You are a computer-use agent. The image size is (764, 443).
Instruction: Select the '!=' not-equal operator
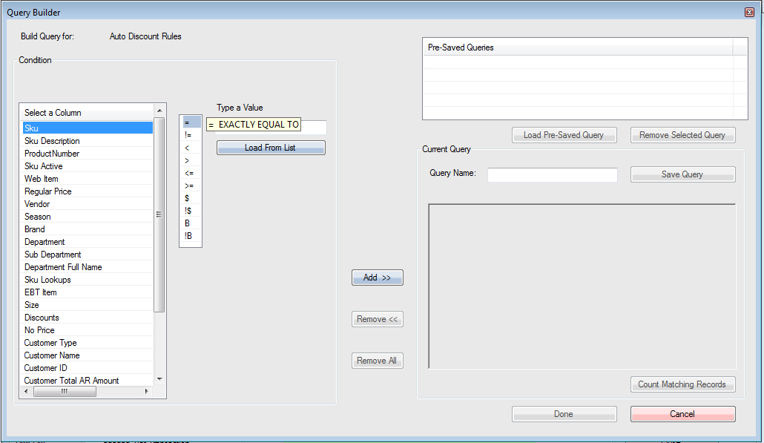189,135
